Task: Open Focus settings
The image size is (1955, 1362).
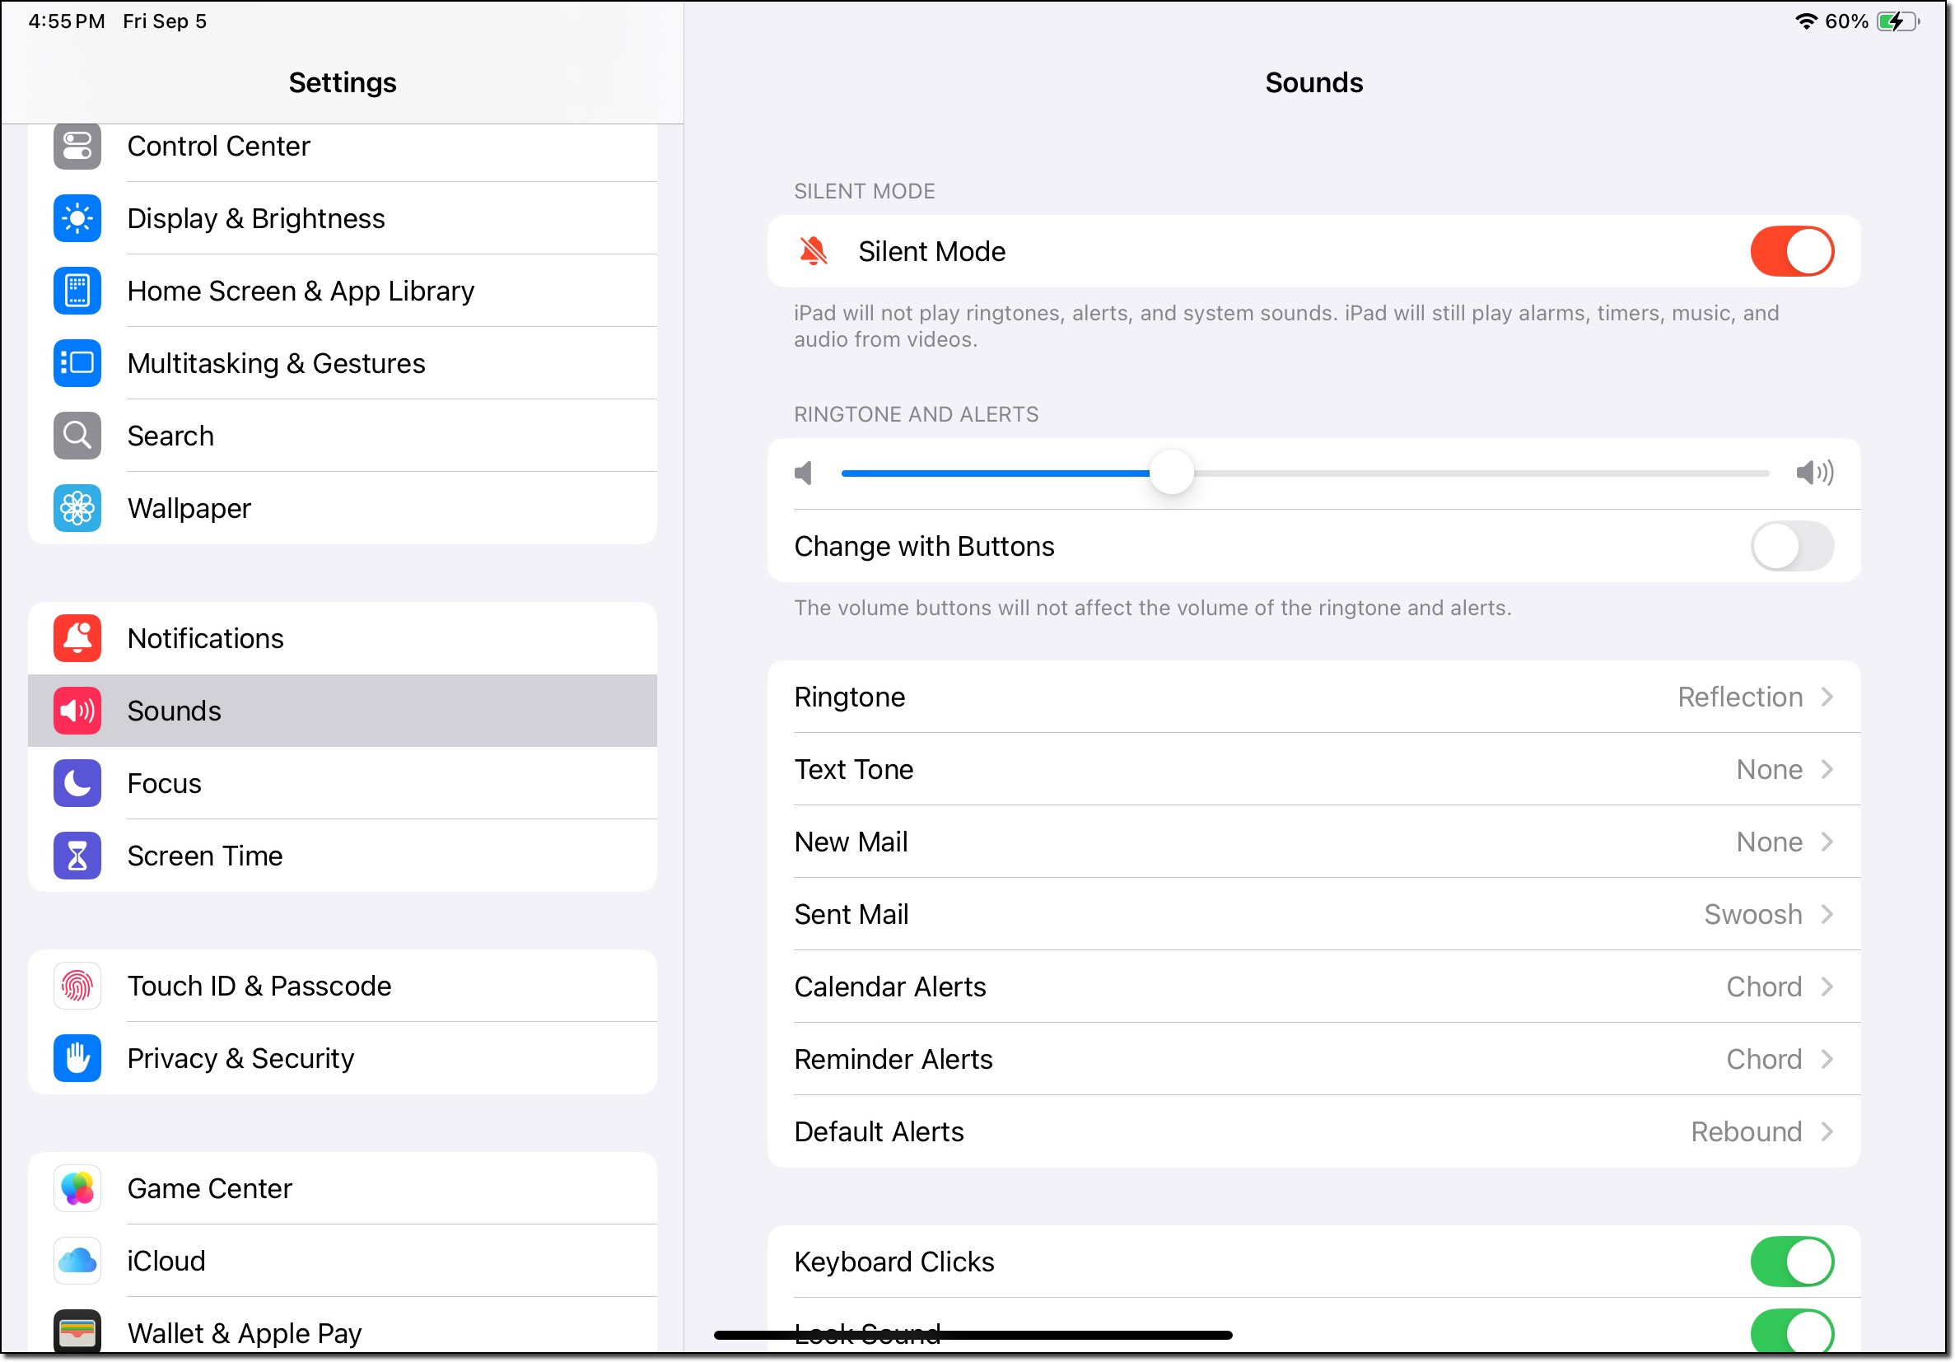Action: [x=343, y=783]
